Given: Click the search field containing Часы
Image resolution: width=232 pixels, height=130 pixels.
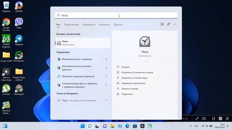Looking at the screenshot, I should [116, 15].
